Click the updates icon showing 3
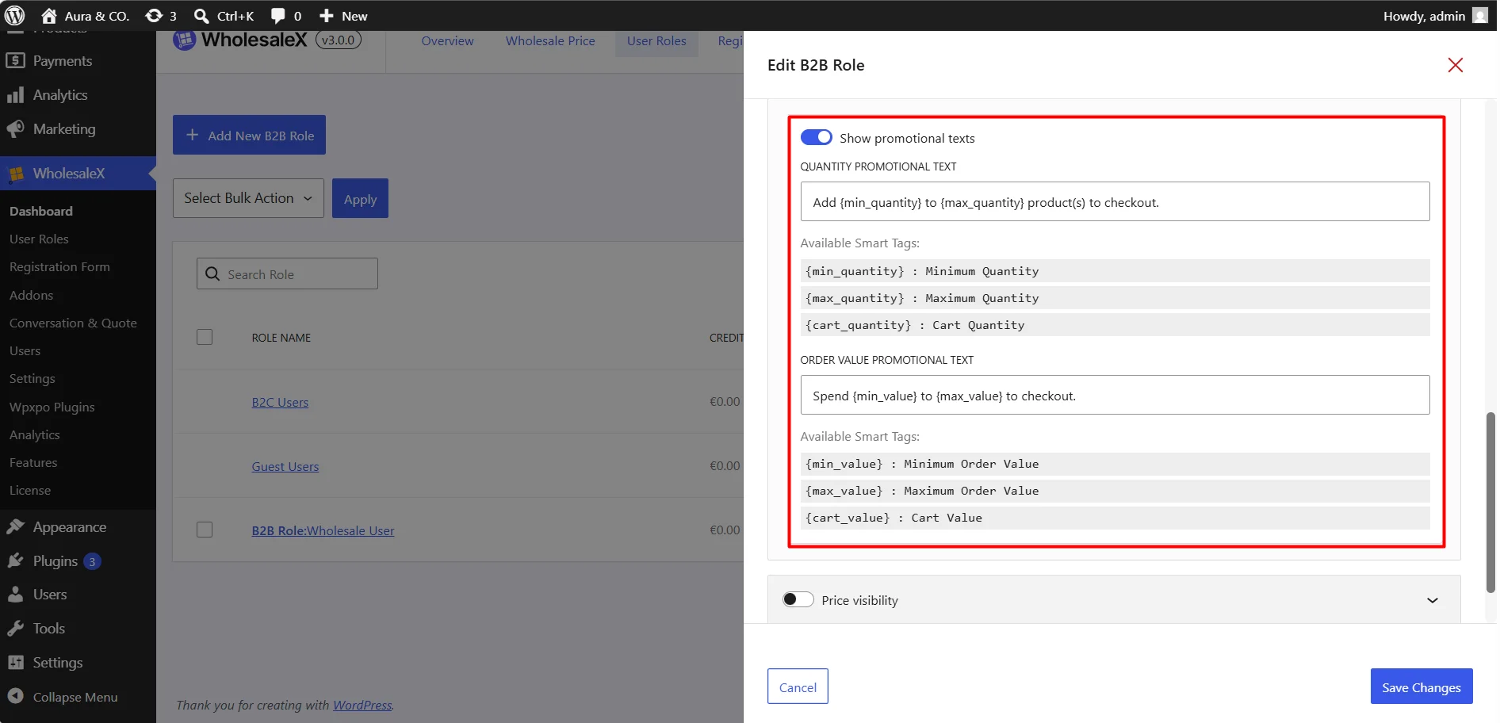The height and width of the screenshot is (723, 1500). pos(154,16)
